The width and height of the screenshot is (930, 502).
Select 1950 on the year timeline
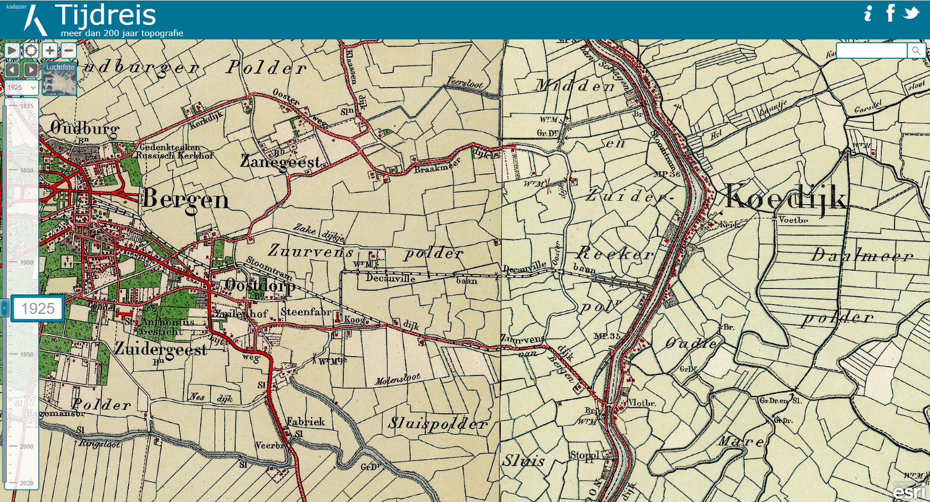pos(26,354)
